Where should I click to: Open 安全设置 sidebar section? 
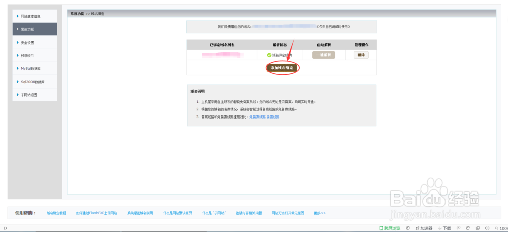point(35,43)
